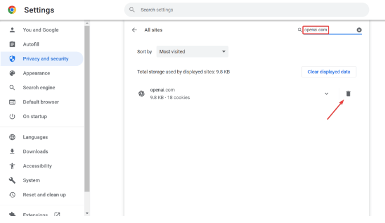Clear the openai.com search with the X icon
Screen dimensions: 385x223
click(359, 30)
